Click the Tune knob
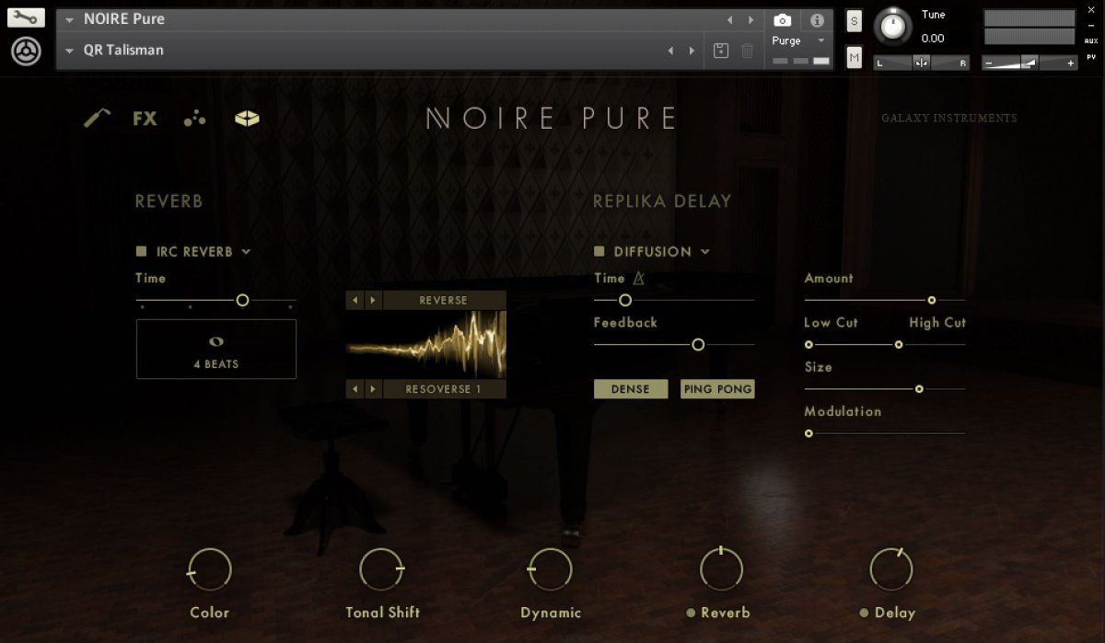The width and height of the screenshot is (1105, 643). click(x=892, y=26)
